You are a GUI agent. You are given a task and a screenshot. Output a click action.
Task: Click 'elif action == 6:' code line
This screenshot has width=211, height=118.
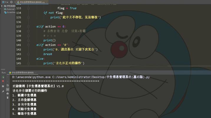click(x=51, y=27)
